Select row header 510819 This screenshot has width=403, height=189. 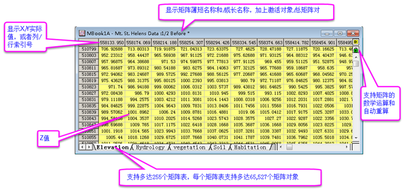pyautogui.click(x=89, y=81)
